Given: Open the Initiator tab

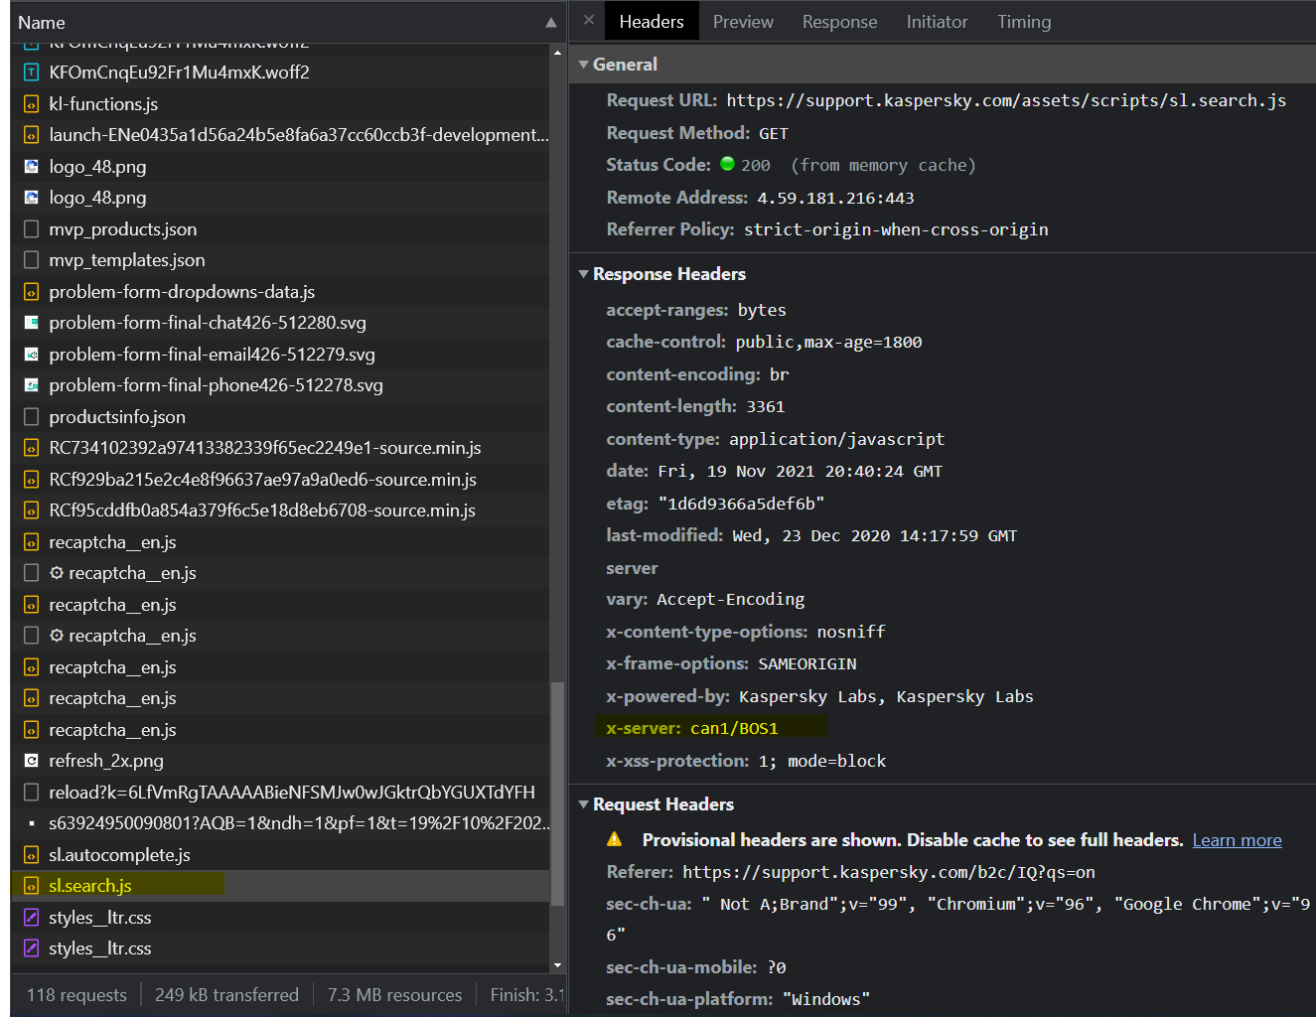Looking at the screenshot, I should (x=937, y=22).
